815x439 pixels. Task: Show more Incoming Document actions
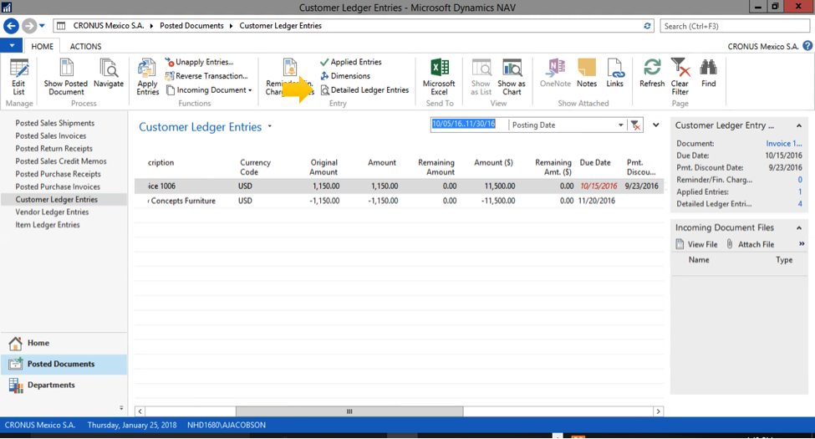point(802,244)
